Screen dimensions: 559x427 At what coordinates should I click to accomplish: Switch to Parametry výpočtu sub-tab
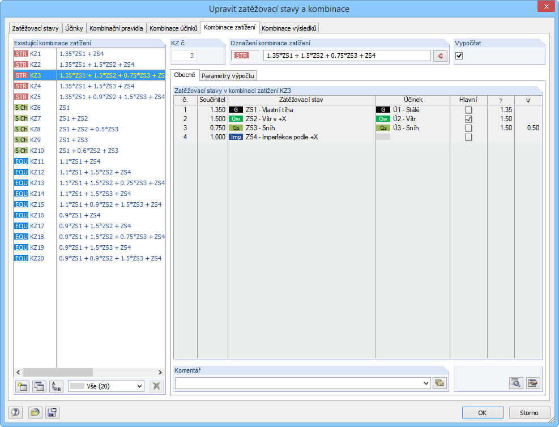(228, 76)
